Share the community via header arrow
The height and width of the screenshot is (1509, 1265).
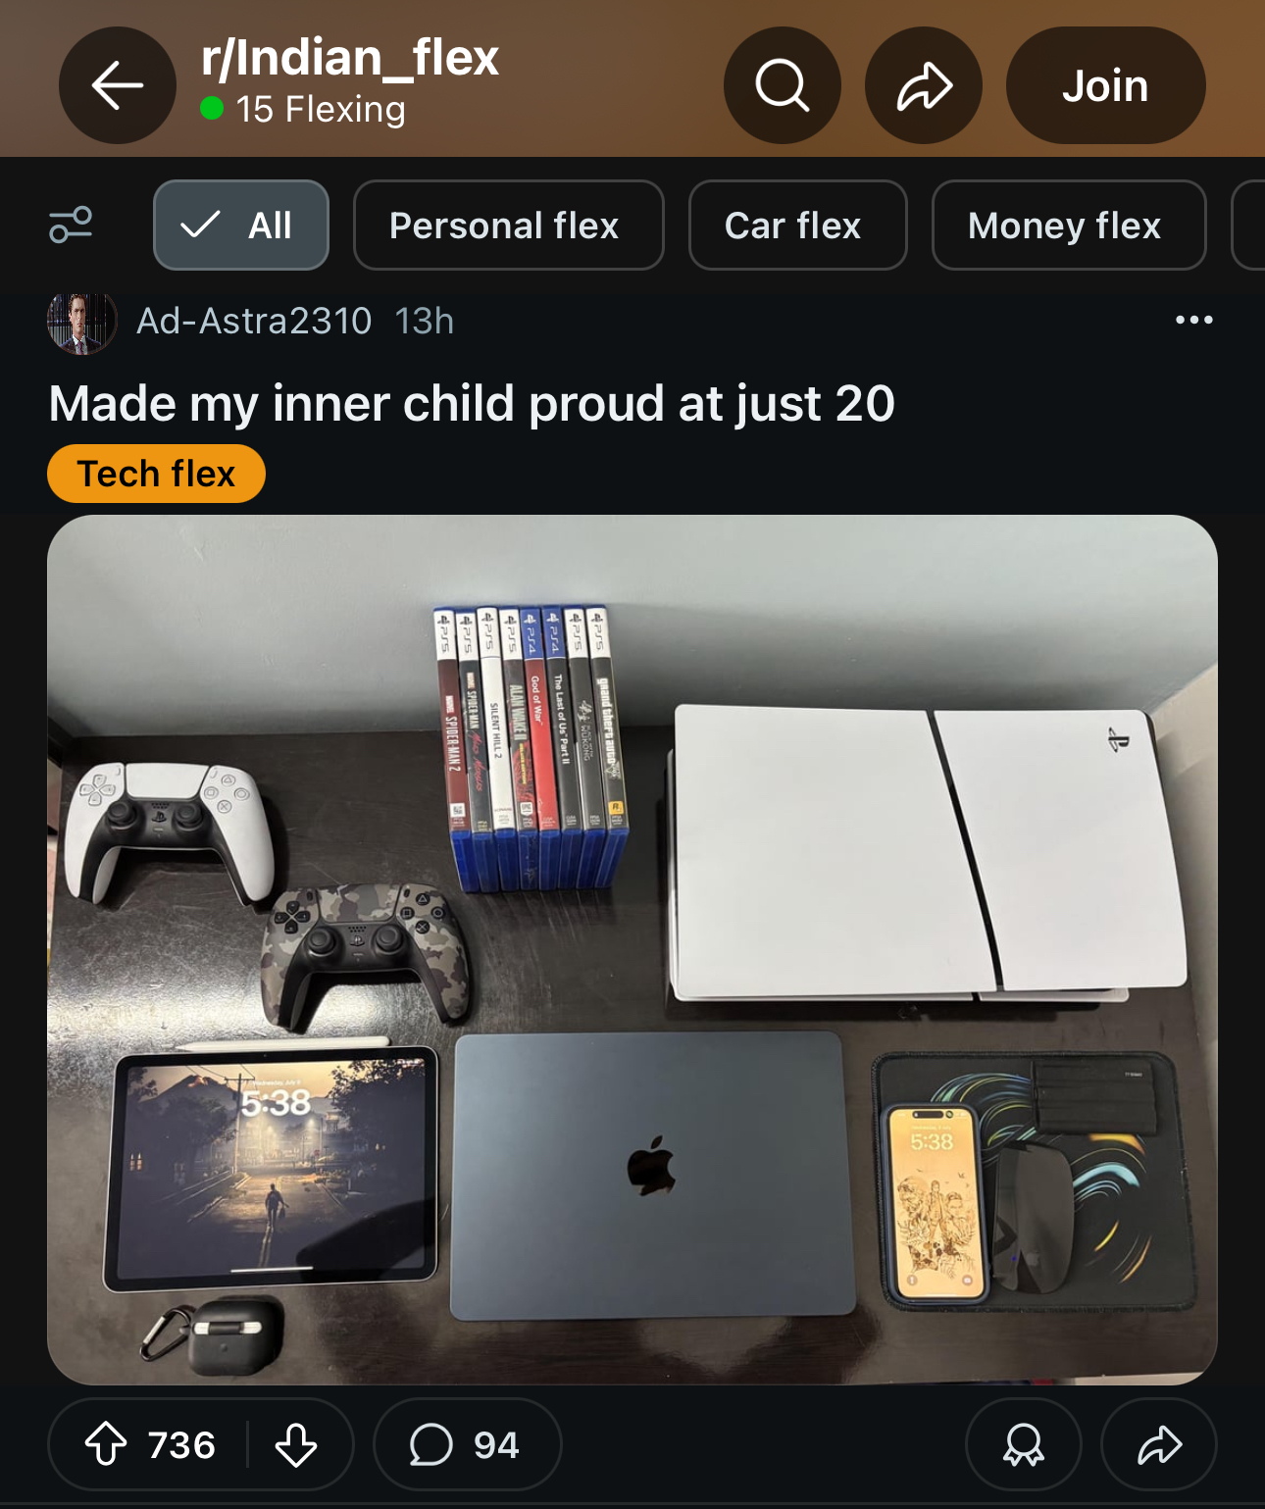coord(924,86)
